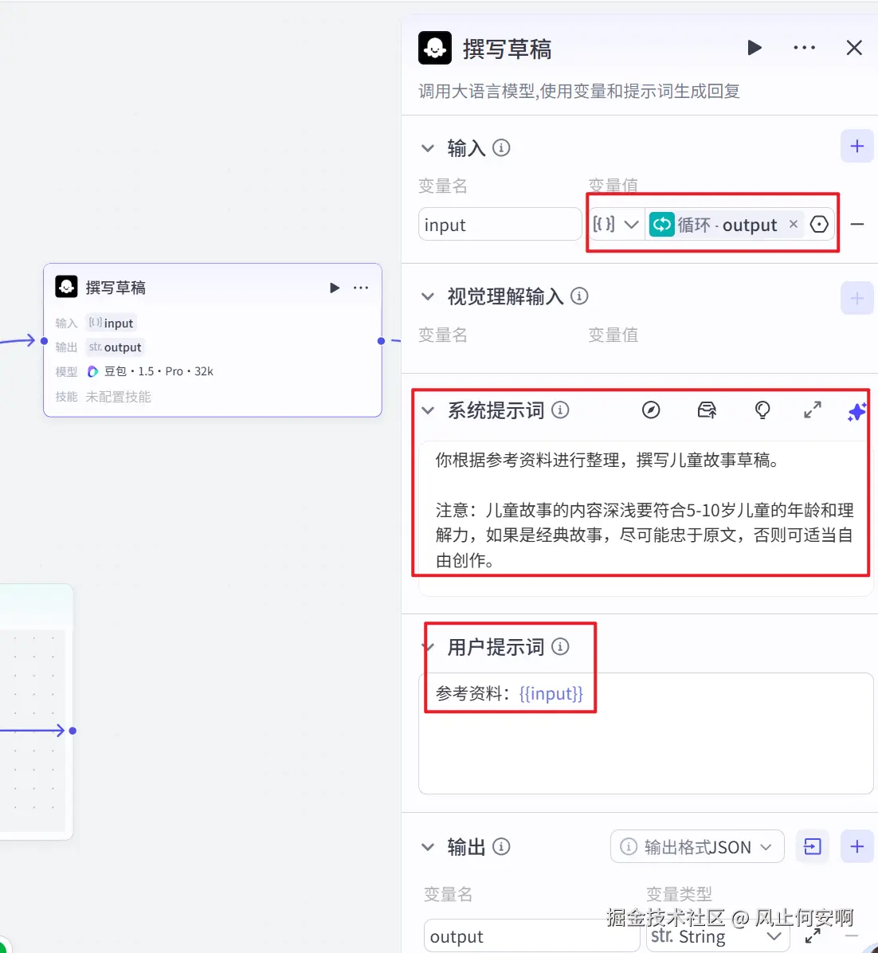This screenshot has width=878, height=953.
Task: Open the variable type dropdown beside input
Action: pos(616,224)
